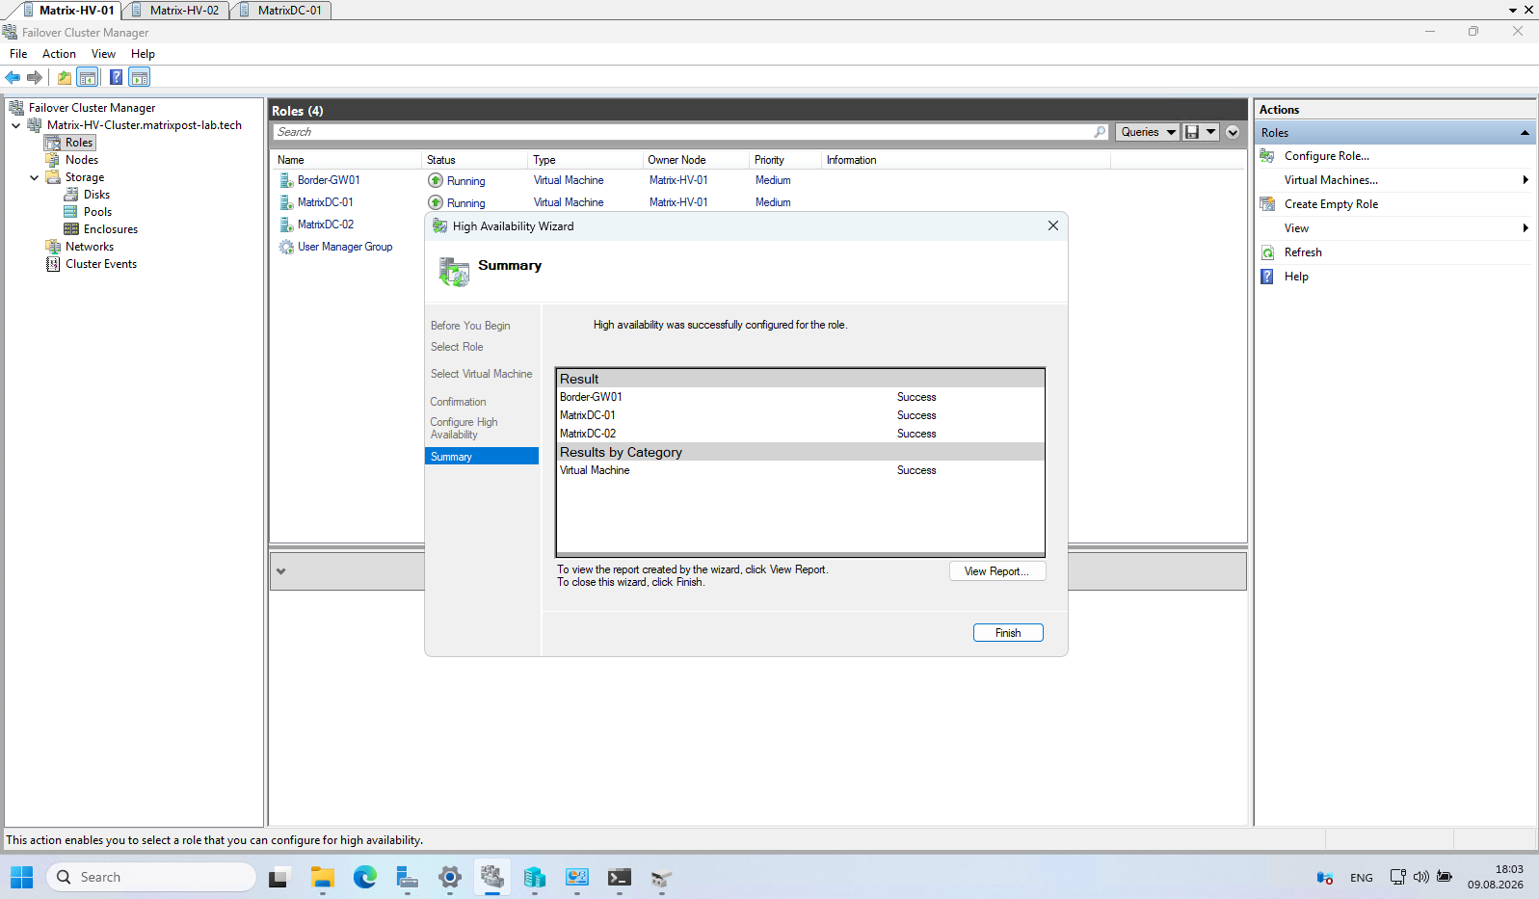Screen dimensions: 1539x899
Task: Select the Enclosures tree item
Action: coord(111,229)
